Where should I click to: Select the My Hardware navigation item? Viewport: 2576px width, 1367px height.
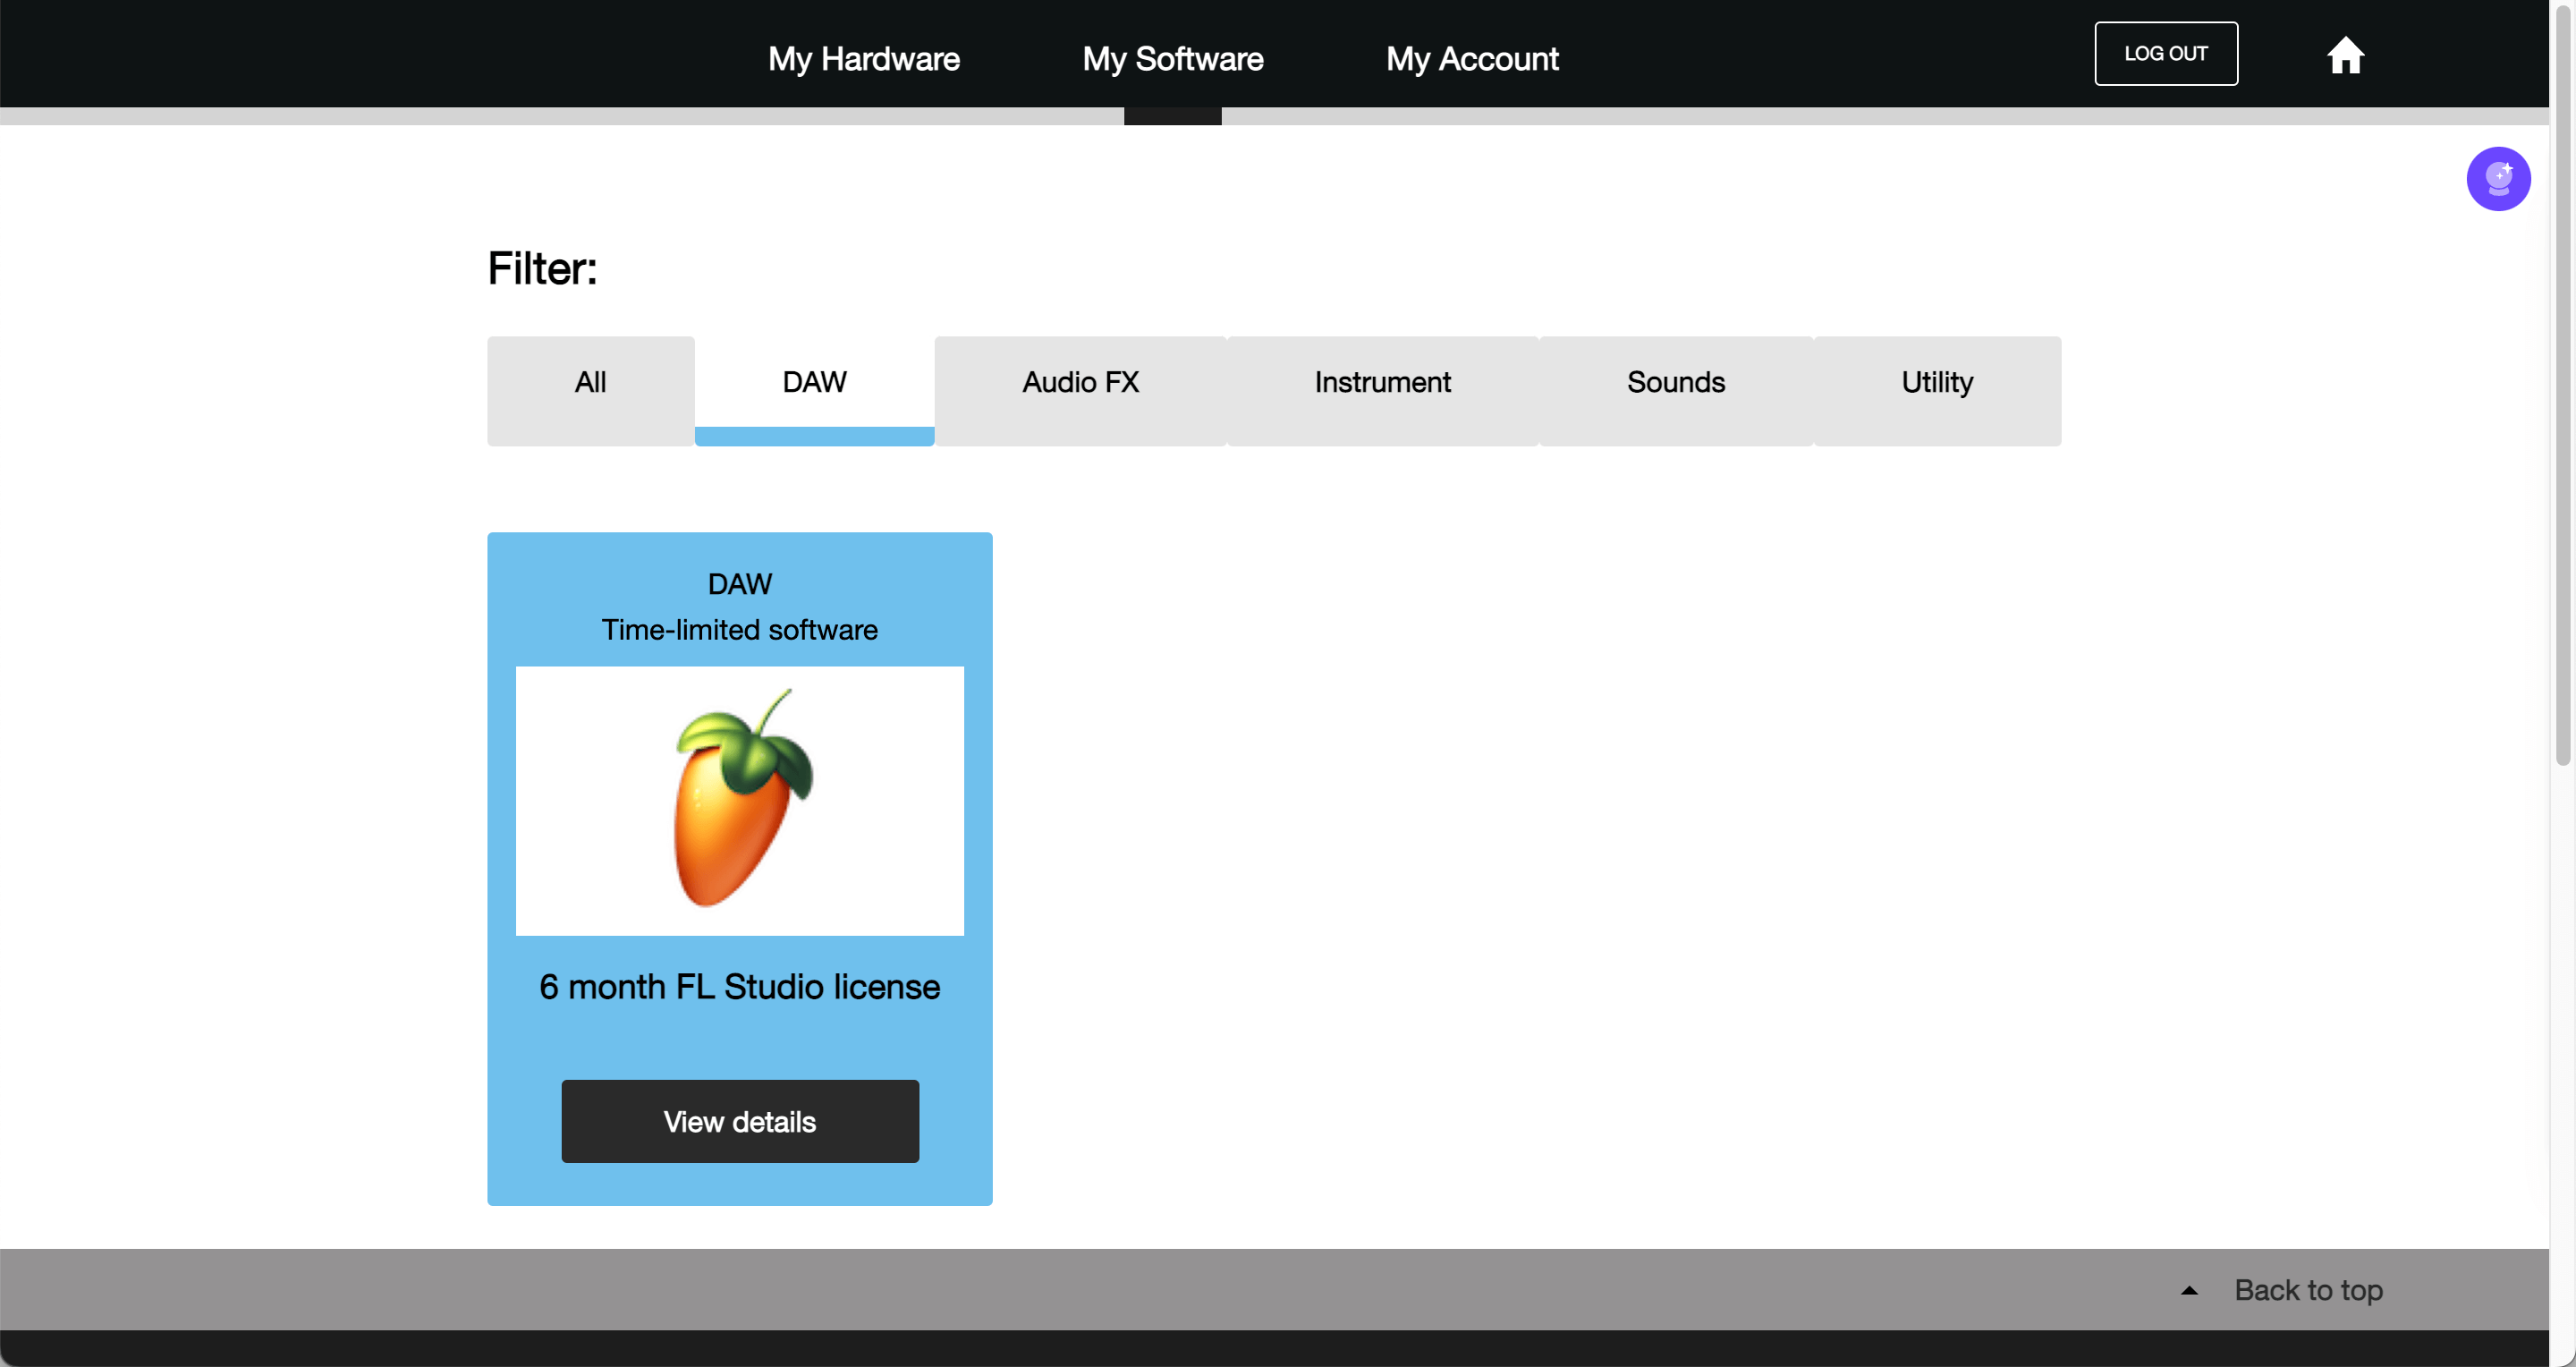[x=864, y=56]
